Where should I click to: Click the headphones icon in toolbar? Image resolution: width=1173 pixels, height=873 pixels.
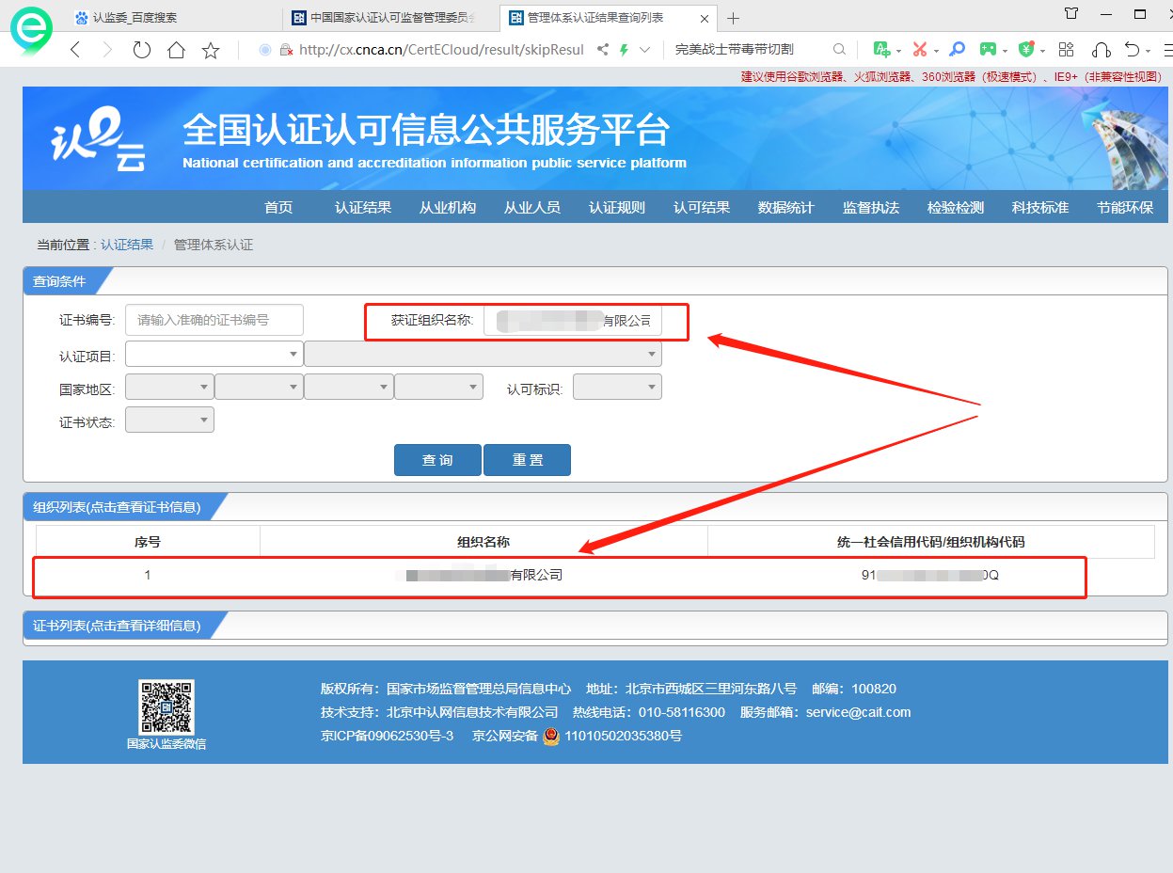click(1100, 50)
